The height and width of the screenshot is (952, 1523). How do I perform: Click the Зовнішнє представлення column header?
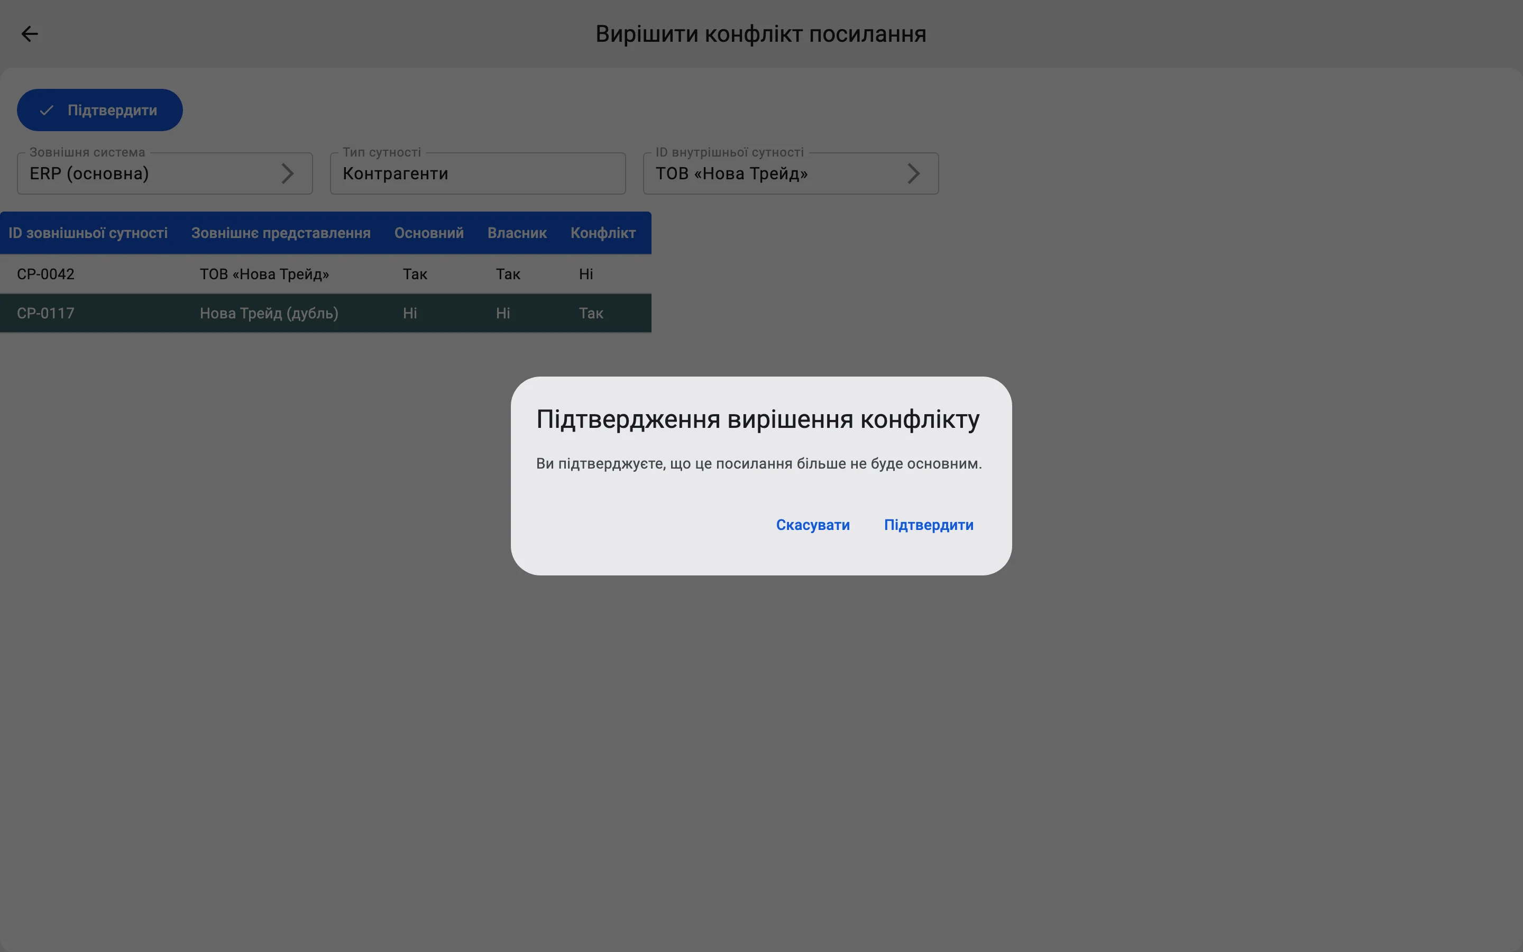point(281,233)
